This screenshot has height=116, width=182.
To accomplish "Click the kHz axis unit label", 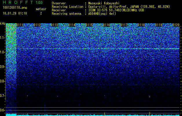I will point(3,23).
